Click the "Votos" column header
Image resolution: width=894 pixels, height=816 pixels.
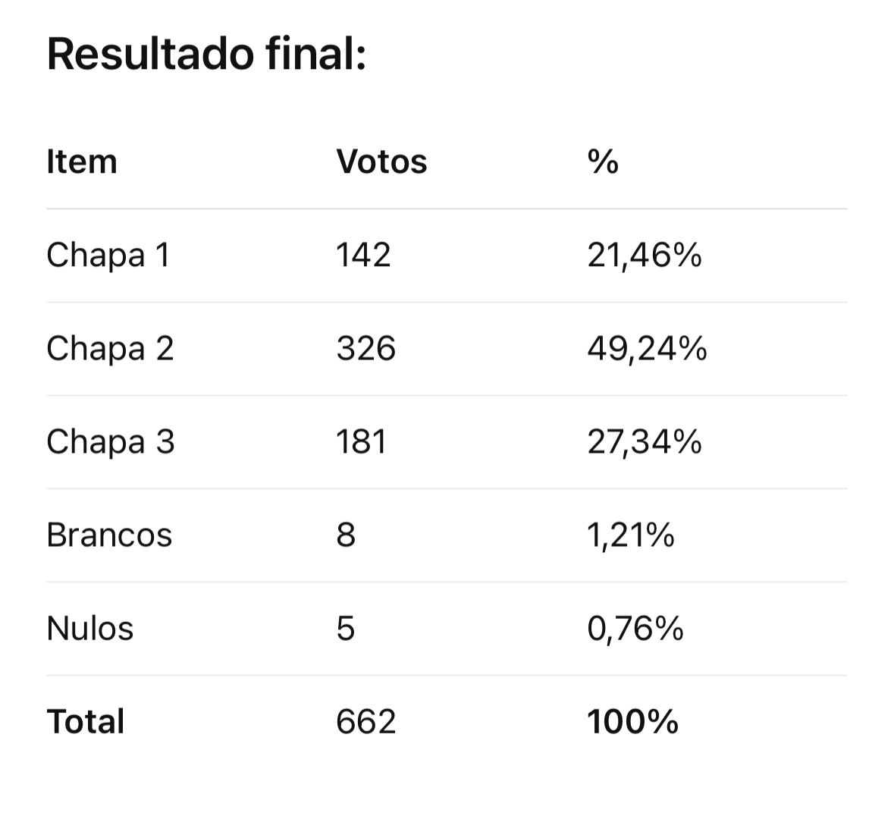[x=381, y=162]
